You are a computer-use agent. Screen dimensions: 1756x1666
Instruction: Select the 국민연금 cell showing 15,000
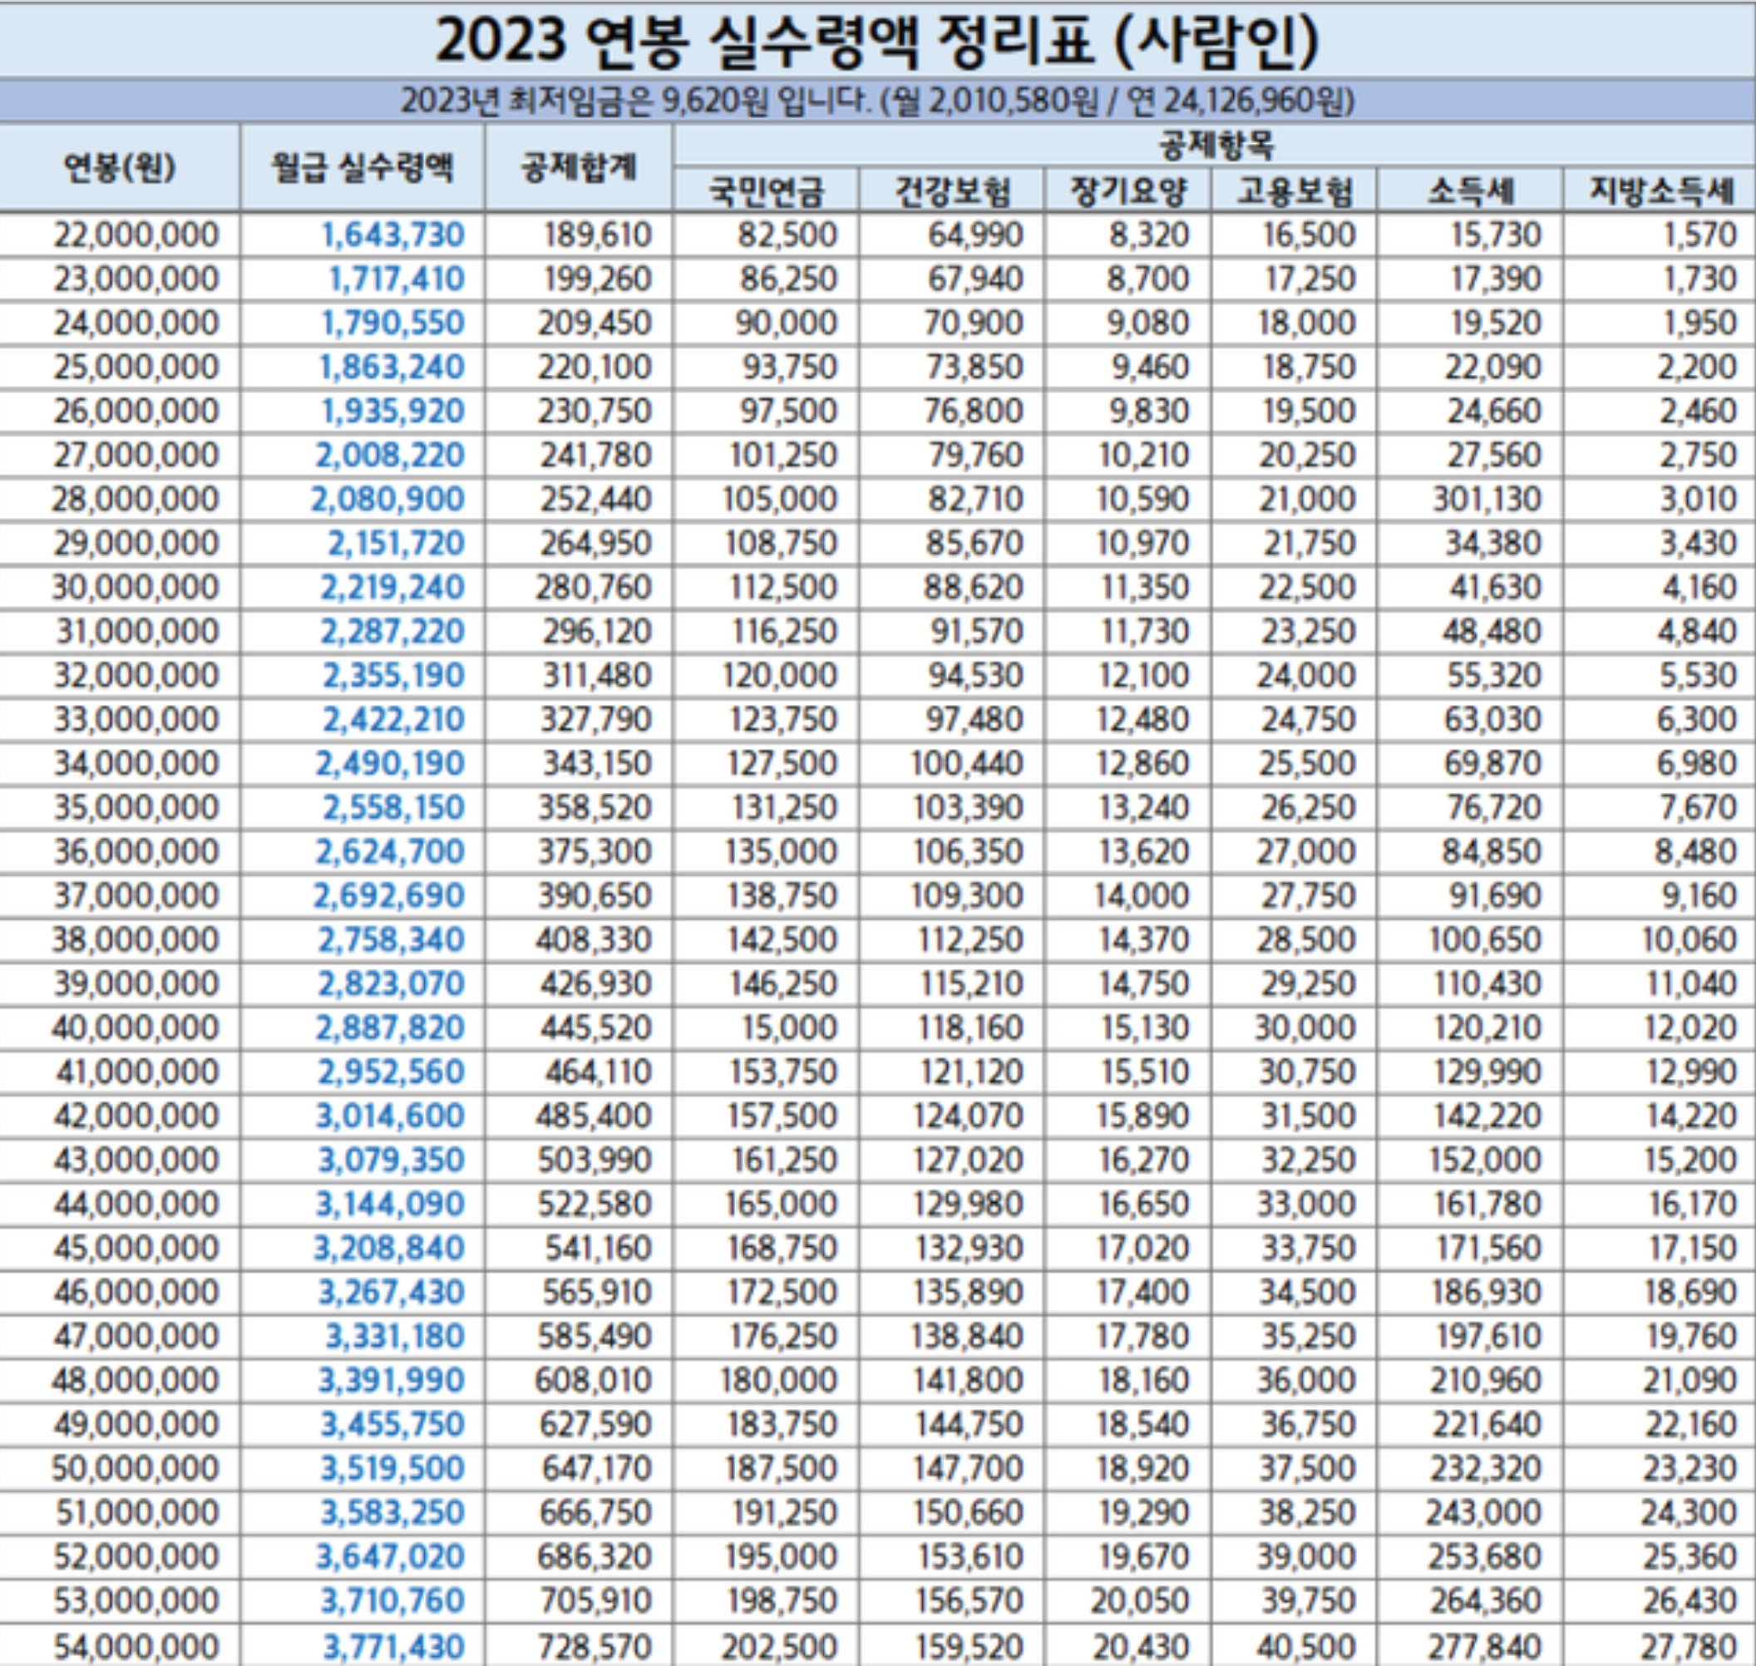pos(789,1028)
